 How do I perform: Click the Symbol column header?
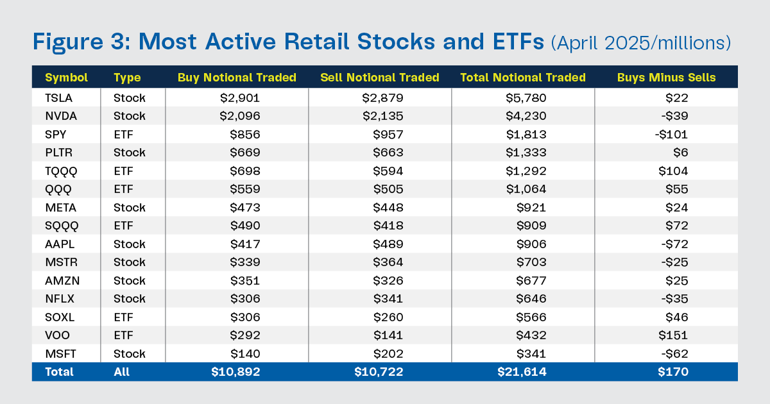tap(66, 78)
